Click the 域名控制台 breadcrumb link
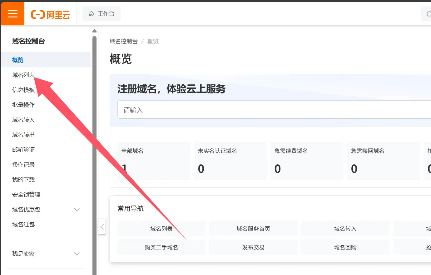This screenshot has height=275, width=431. point(124,41)
